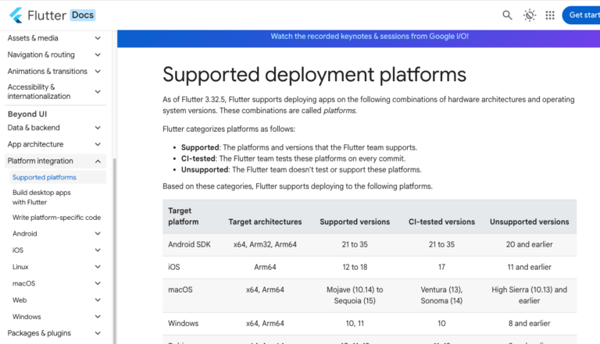This screenshot has height=344, width=600.
Task: Expand the Packages & plugins chevron
Action: tap(98, 334)
